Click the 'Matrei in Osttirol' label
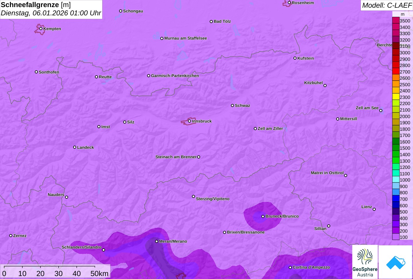The image size is (413, 279). (x=327, y=173)
